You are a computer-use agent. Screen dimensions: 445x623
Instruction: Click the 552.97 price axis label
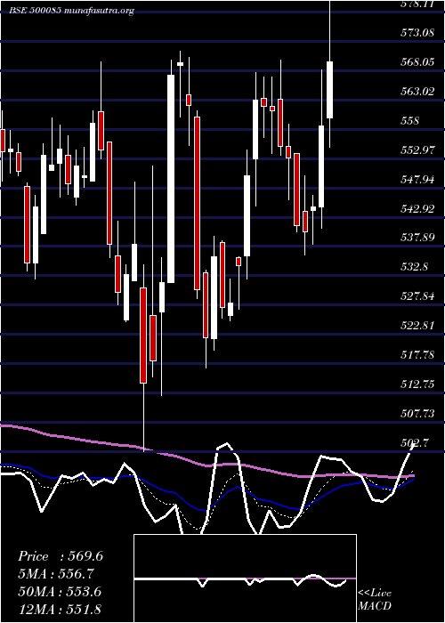pos(417,150)
